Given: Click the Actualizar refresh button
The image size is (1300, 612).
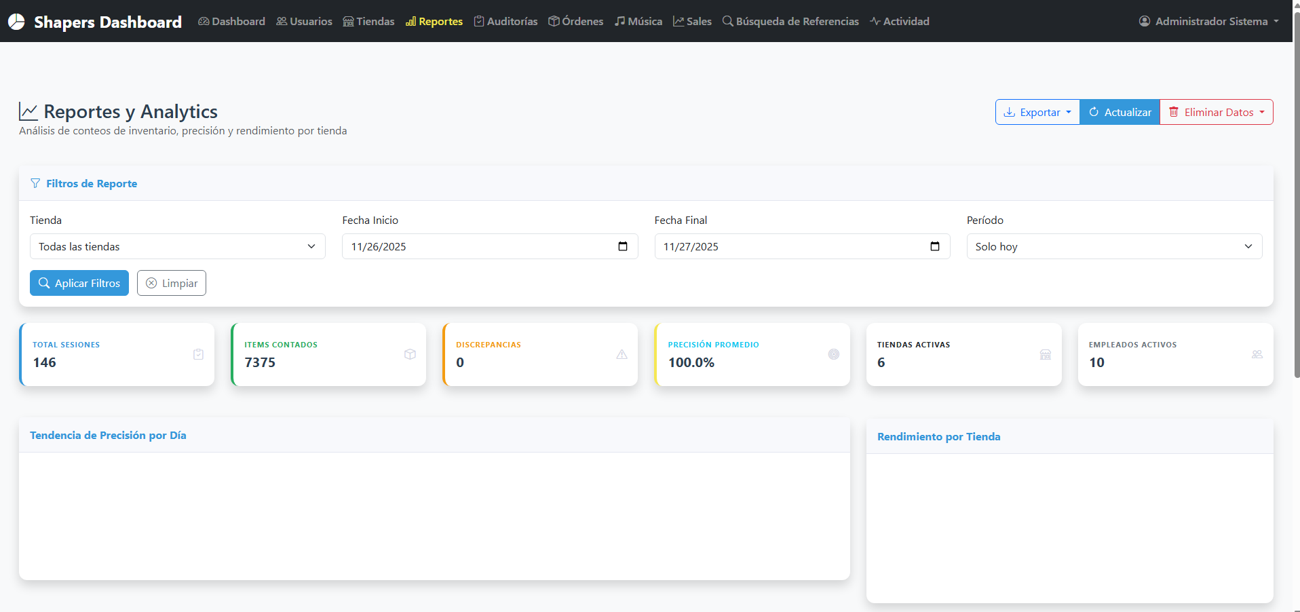Looking at the screenshot, I should click(1120, 113).
